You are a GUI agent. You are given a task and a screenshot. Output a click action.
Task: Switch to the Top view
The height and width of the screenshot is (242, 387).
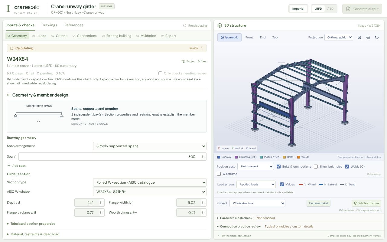[x=275, y=38]
